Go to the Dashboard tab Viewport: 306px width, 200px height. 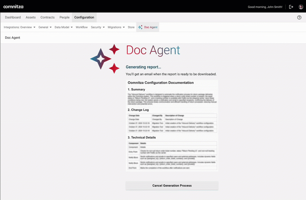click(13, 17)
